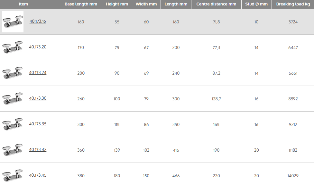Click the bollard thumbnail for item 40.173.16

tap(13, 22)
